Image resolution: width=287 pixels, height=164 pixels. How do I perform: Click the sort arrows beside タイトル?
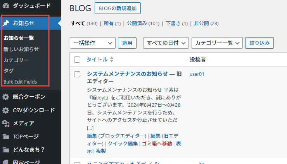tap(112, 60)
